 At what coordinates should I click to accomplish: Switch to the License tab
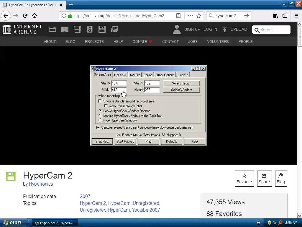tap(183, 75)
